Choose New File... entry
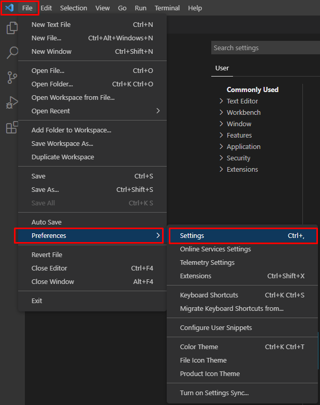Viewport: 320px width, 405px height. (x=92, y=38)
